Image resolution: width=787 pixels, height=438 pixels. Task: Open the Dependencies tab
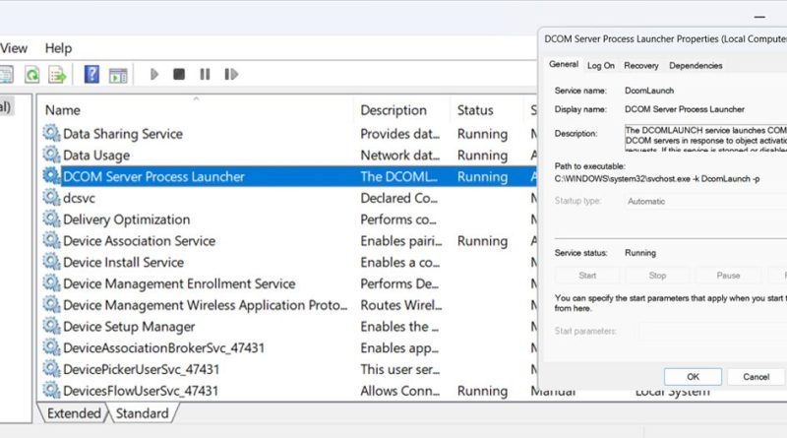(x=696, y=66)
